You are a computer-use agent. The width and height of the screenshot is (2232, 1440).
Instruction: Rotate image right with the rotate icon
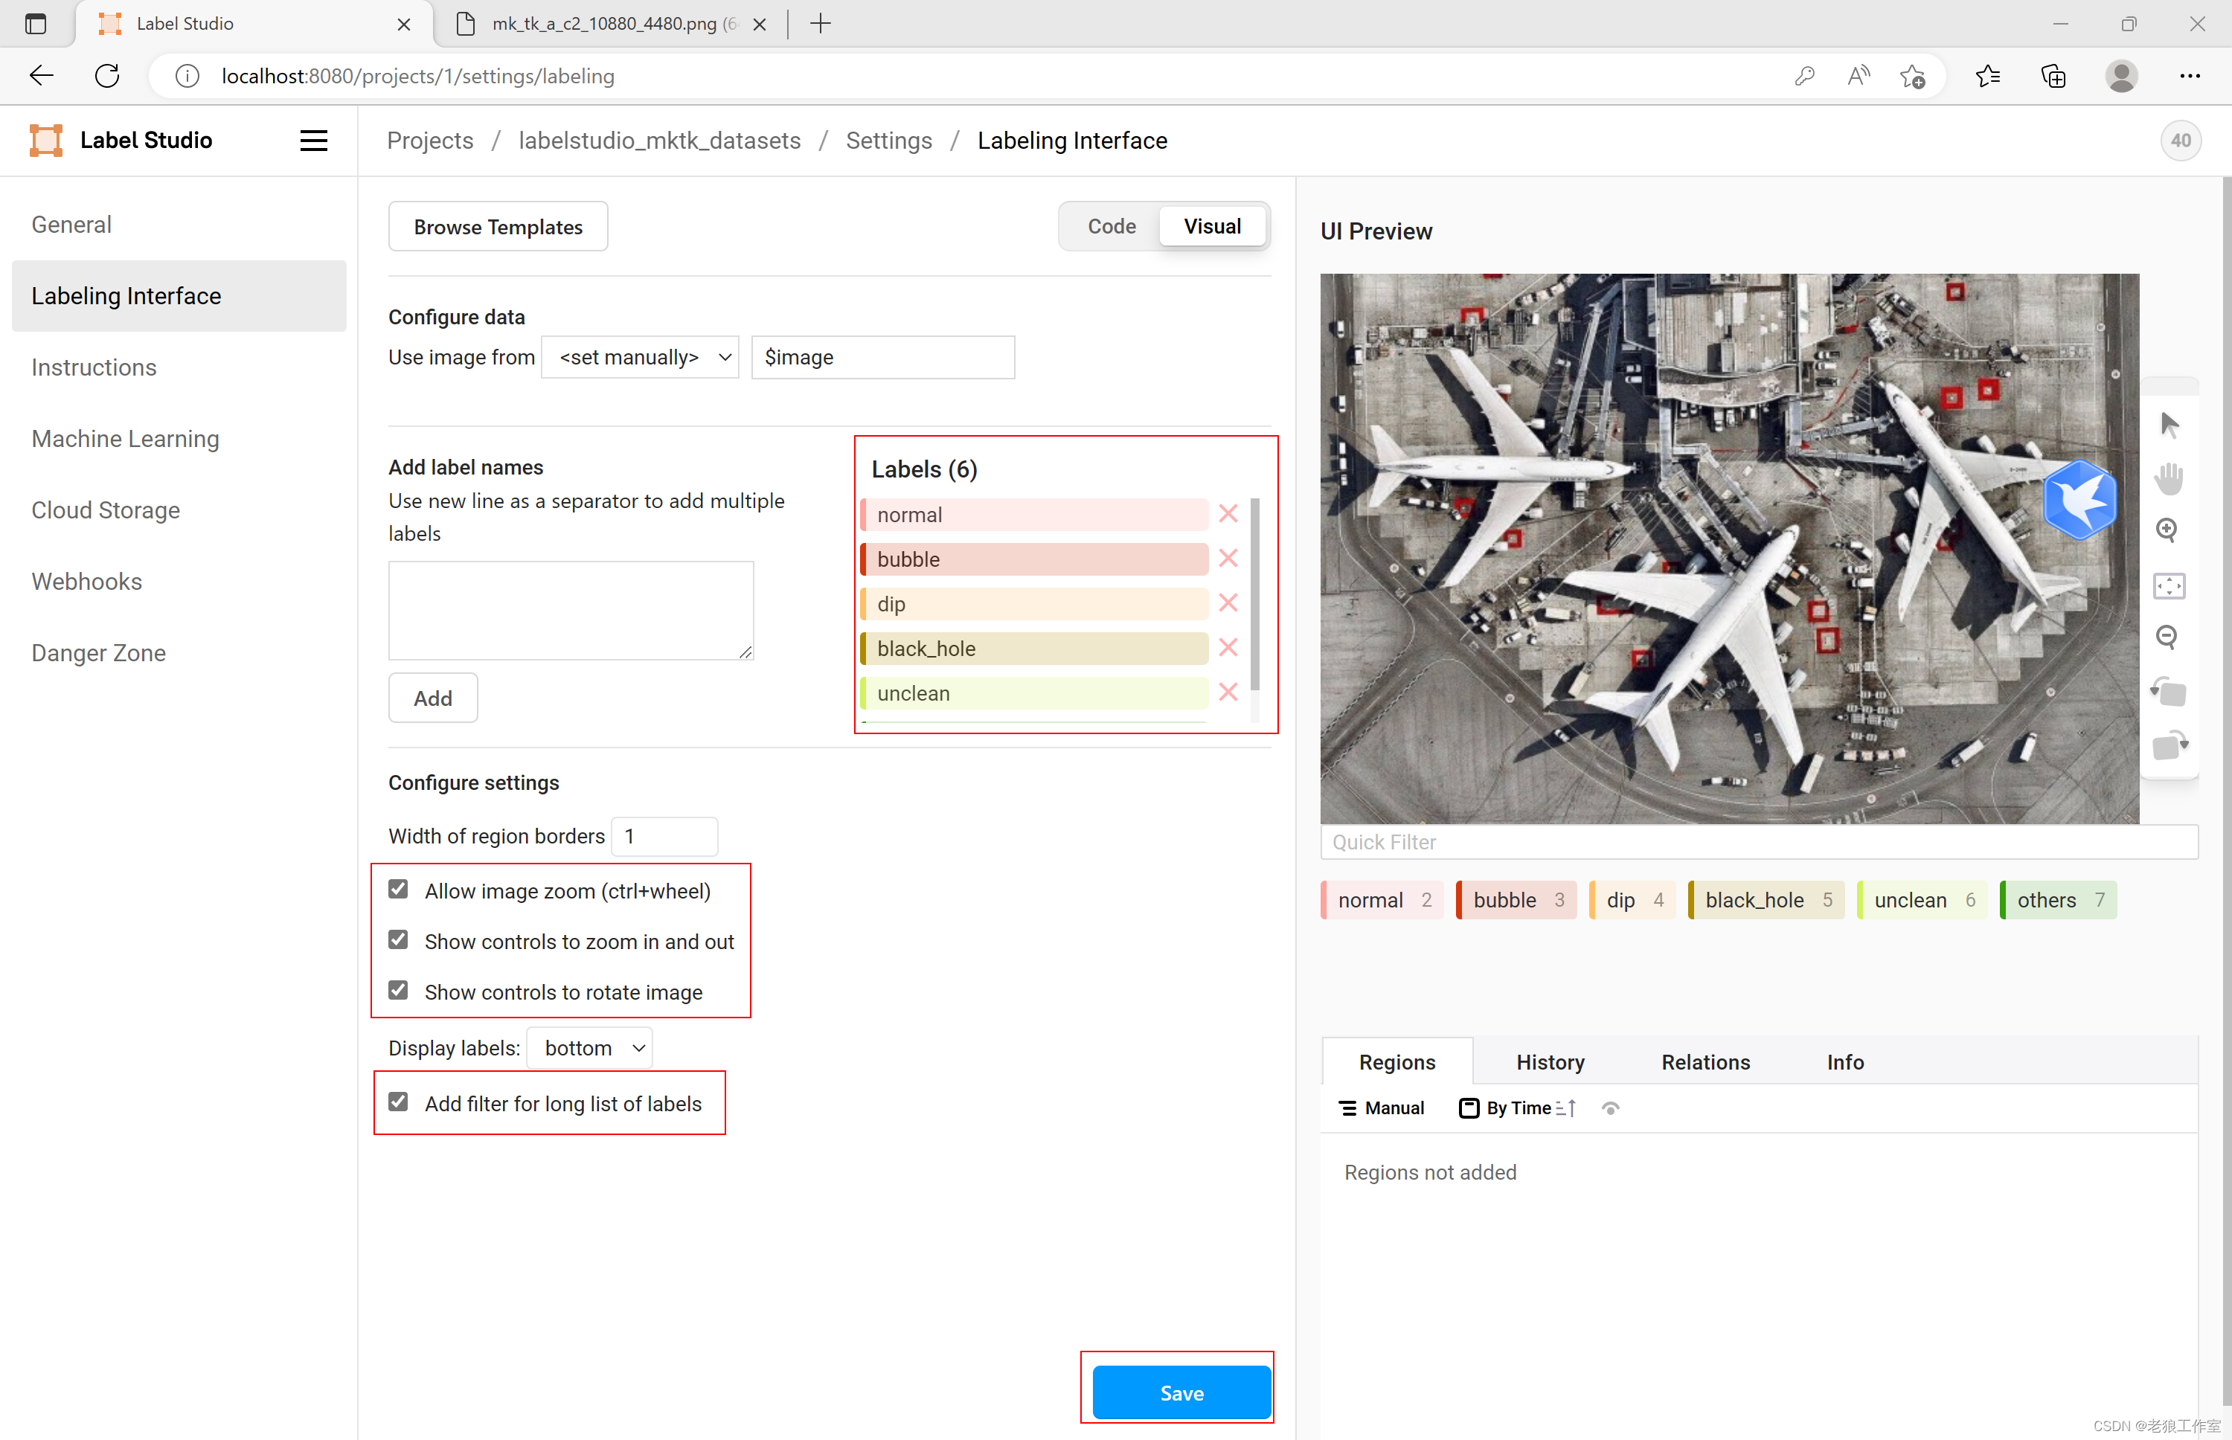coord(2170,745)
